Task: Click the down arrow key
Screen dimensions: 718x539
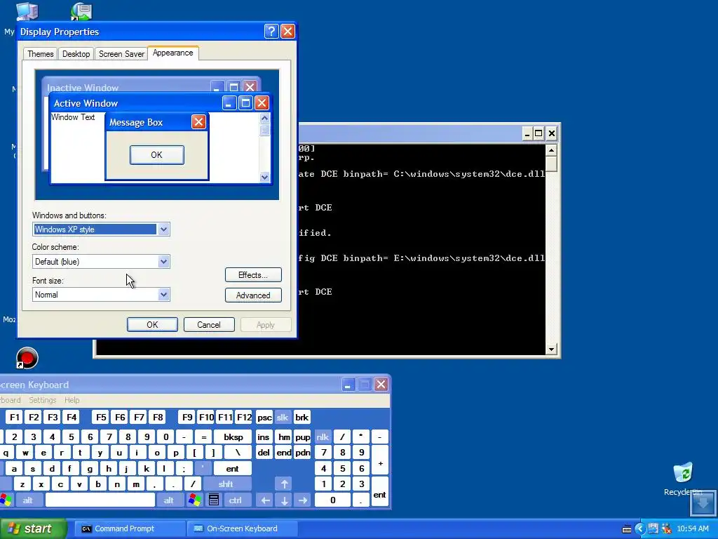Action: pos(285,500)
